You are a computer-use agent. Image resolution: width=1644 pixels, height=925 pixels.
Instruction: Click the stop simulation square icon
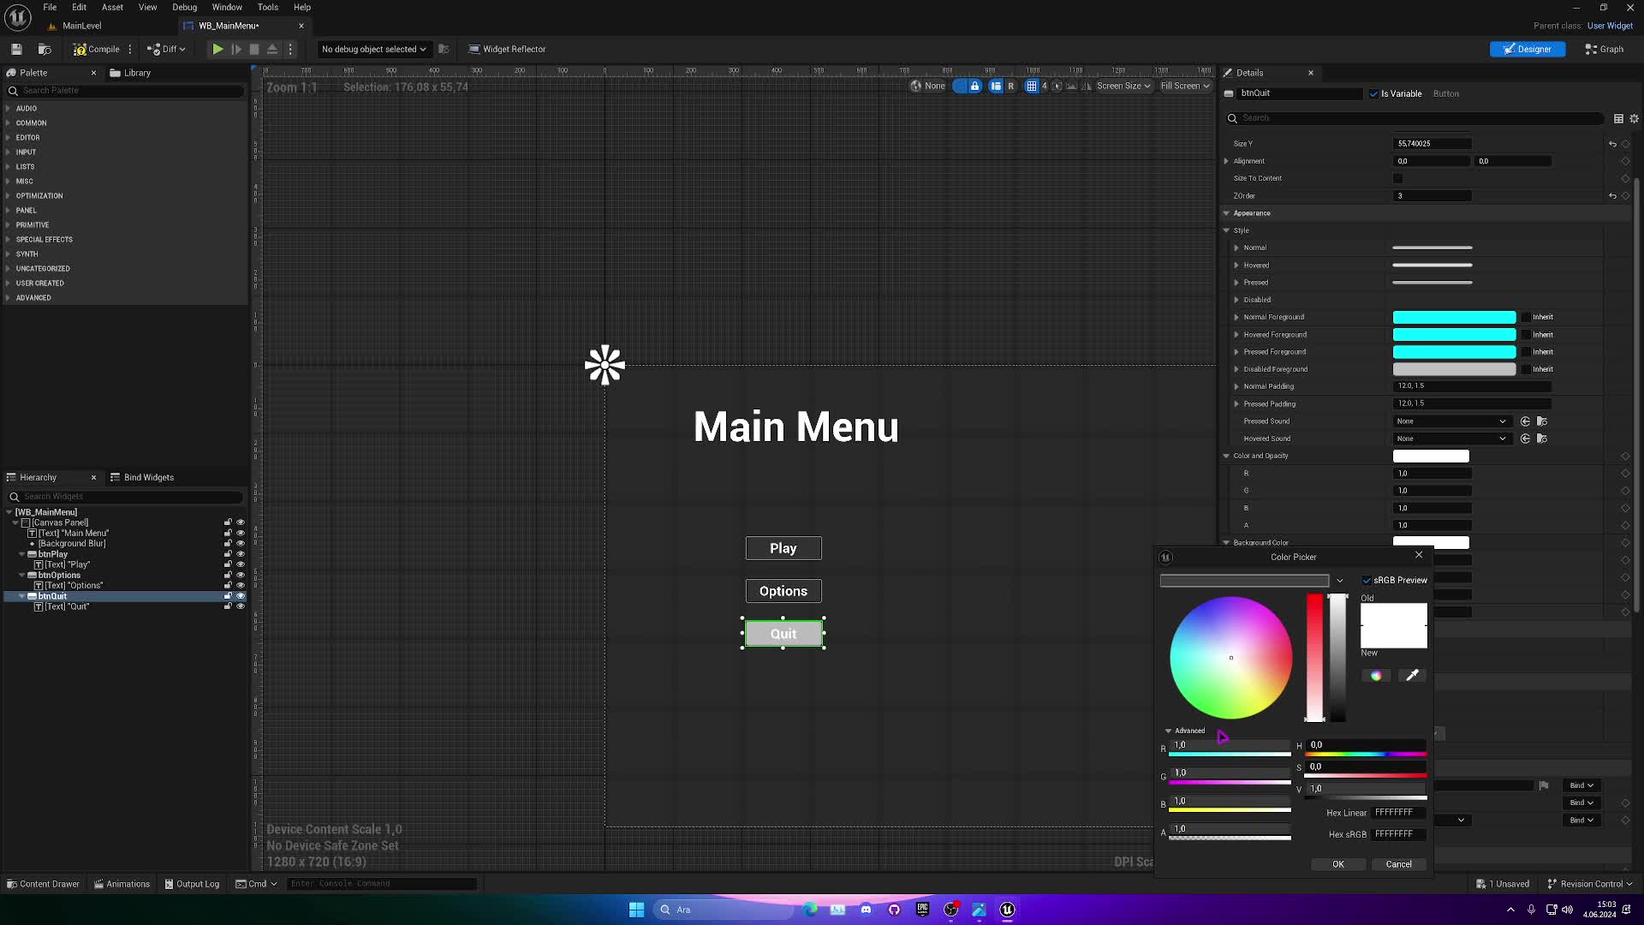pos(254,49)
